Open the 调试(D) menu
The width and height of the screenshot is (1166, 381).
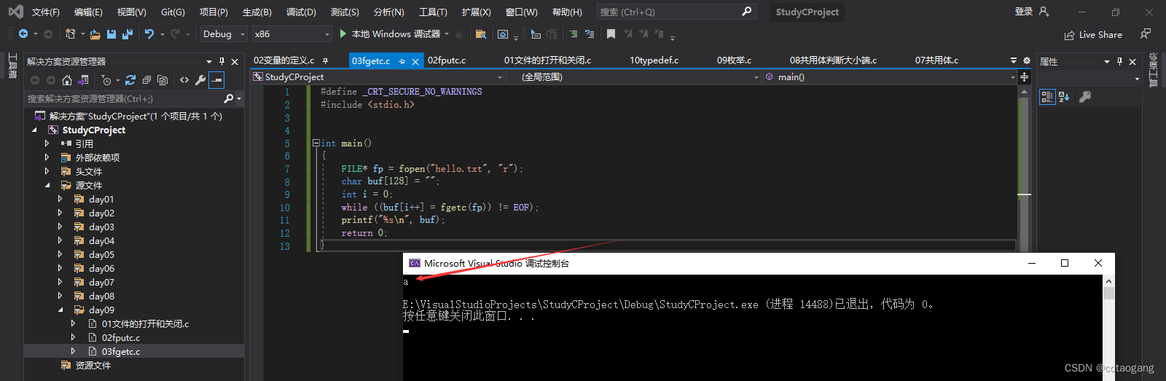coord(301,12)
